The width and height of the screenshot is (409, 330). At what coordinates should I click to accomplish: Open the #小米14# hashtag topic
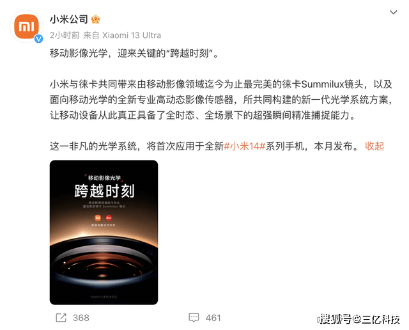(x=245, y=146)
